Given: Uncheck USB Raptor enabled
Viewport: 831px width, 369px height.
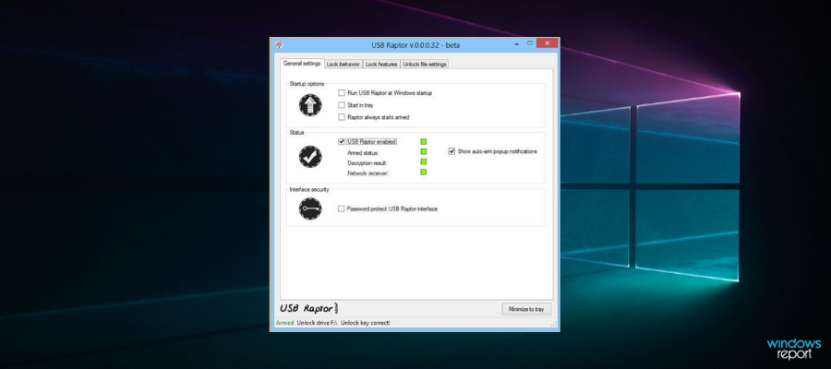Looking at the screenshot, I should (x=342, y=142).
